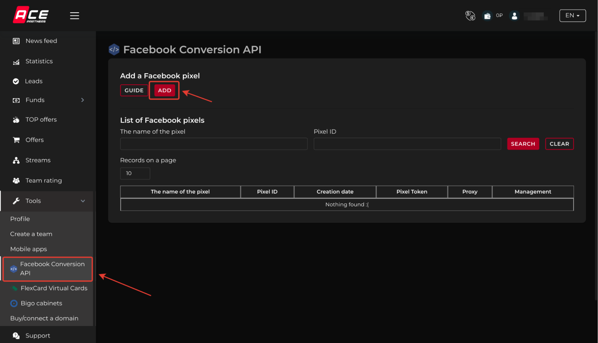Screen dimensions: 598x343
Task: Select Create a team submenu item
Action: [x=31, y=234]
